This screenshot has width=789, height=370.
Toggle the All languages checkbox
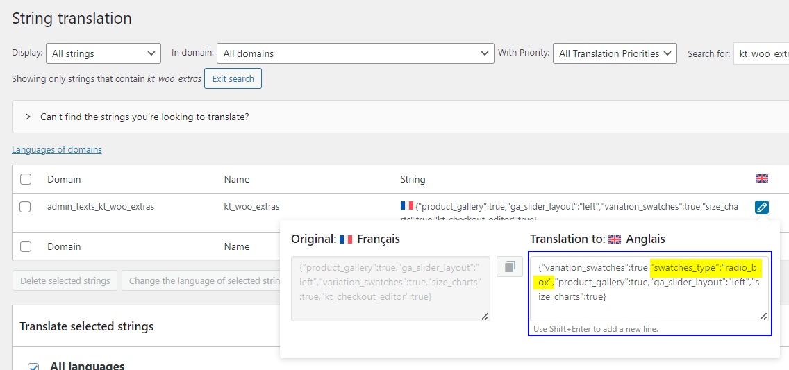click(x=33, y=366)
